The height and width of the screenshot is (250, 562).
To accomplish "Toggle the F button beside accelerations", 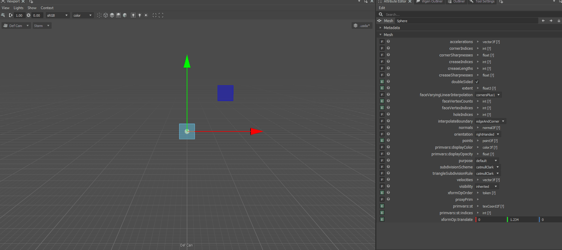I will coord(382,42).
